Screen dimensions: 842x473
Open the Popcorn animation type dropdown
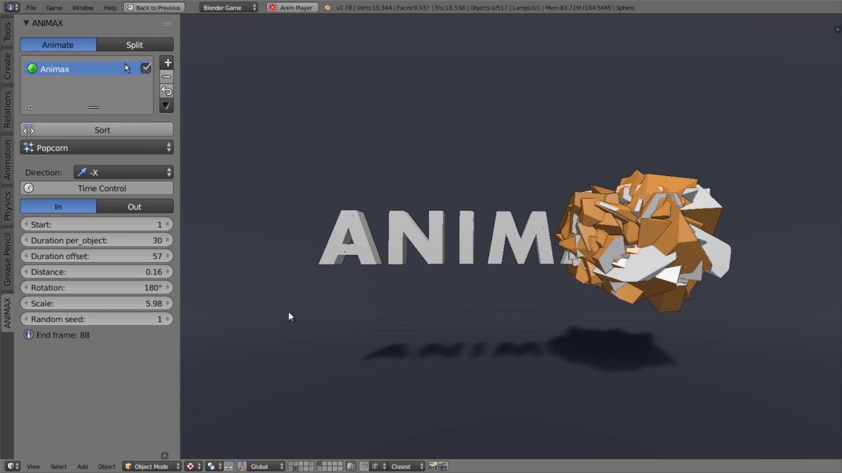97,148
